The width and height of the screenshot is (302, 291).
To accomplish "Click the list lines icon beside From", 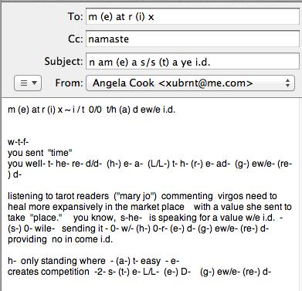I will 24,83.
